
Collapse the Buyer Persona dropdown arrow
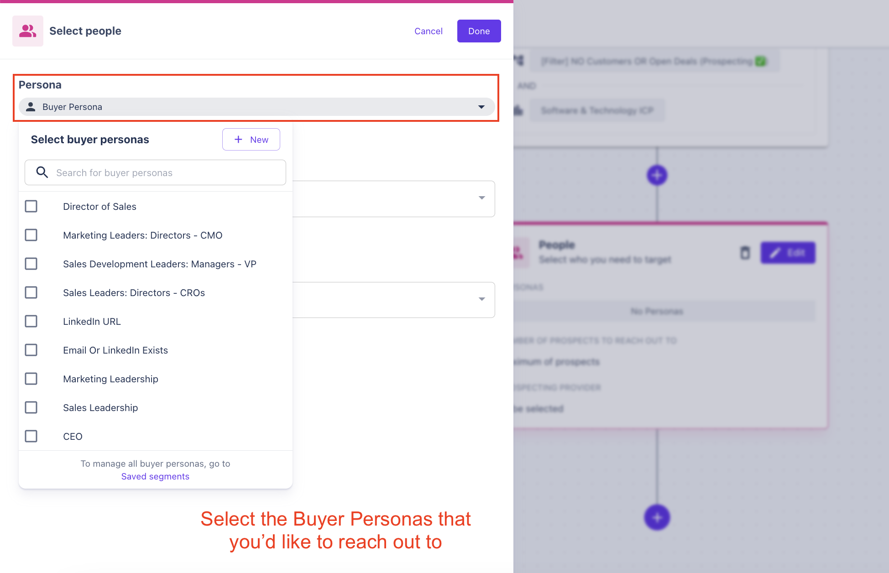click(481, 107)
